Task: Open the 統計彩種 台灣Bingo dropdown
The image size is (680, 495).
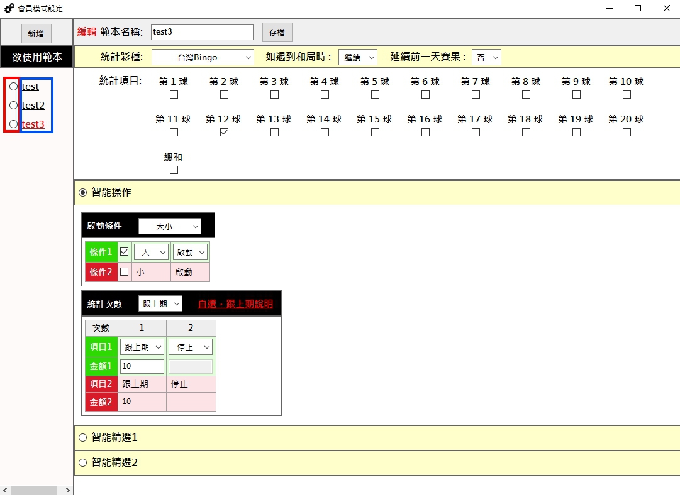Action: click(x=203, y=57)
